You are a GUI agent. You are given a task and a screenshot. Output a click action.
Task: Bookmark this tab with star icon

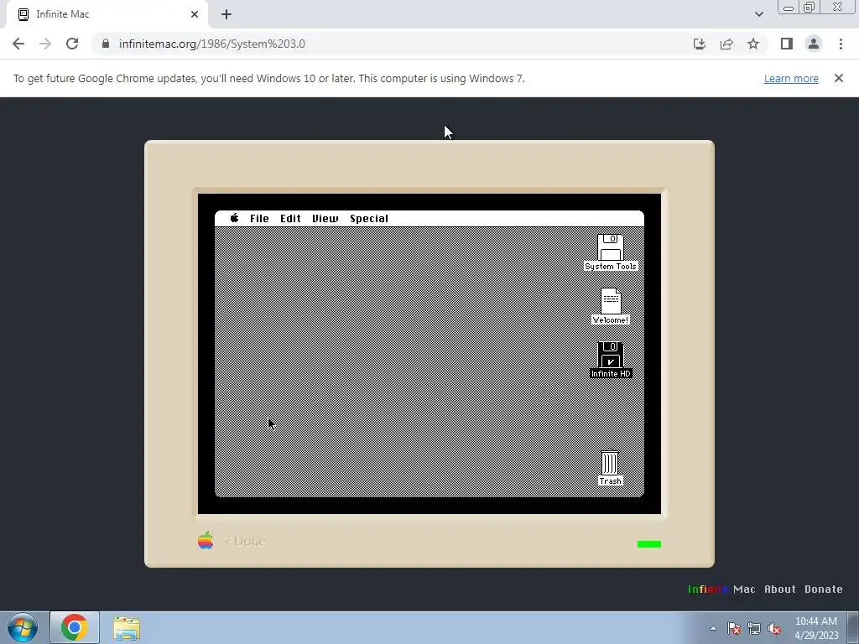[x=753, y=44]
